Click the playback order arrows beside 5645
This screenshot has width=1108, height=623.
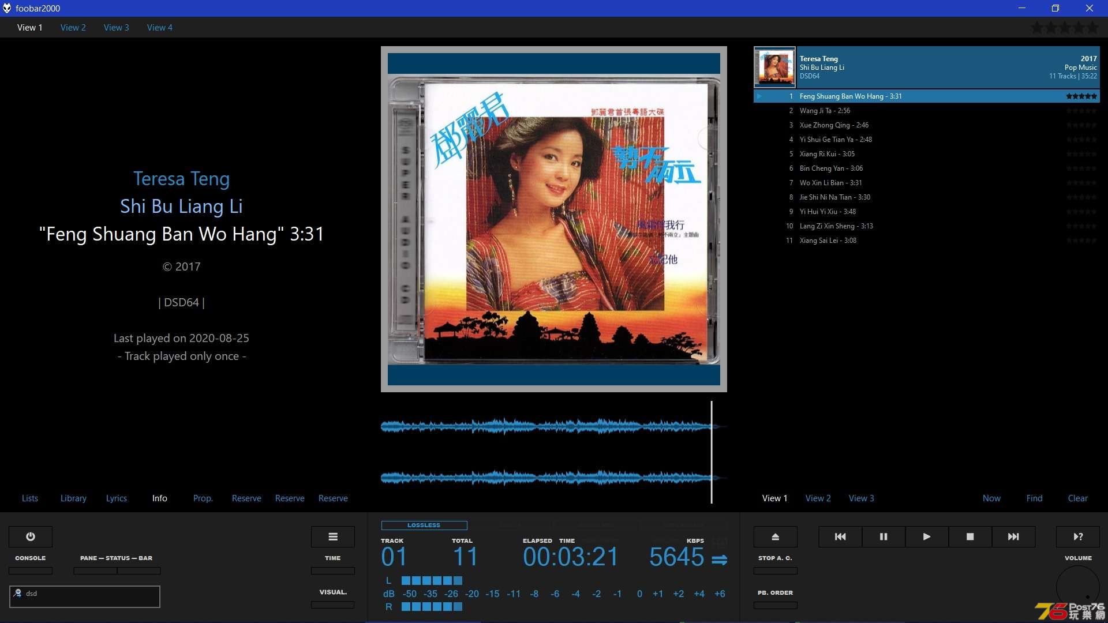(x=719, y=560)
